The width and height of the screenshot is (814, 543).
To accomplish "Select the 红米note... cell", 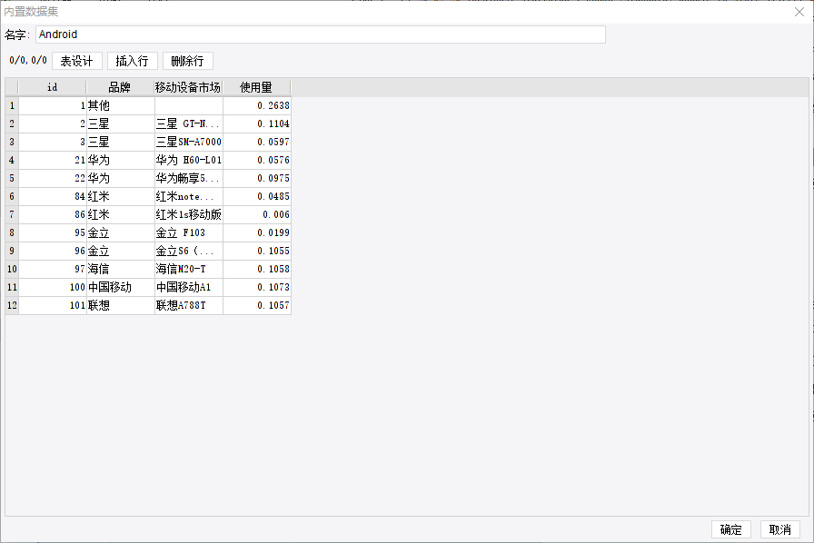I will pos(189,196).
